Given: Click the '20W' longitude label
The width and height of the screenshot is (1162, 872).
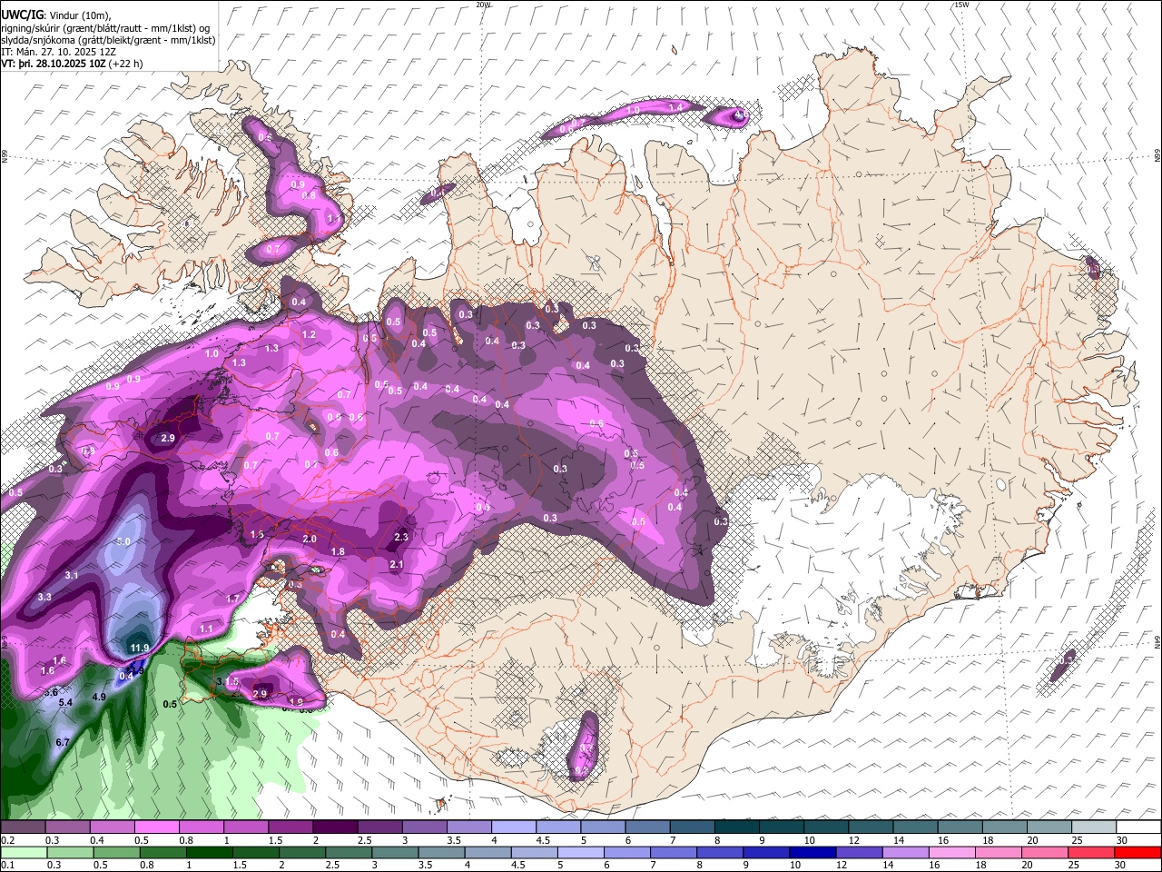Looking at the screenshot, I should click(x=483, y=5).
